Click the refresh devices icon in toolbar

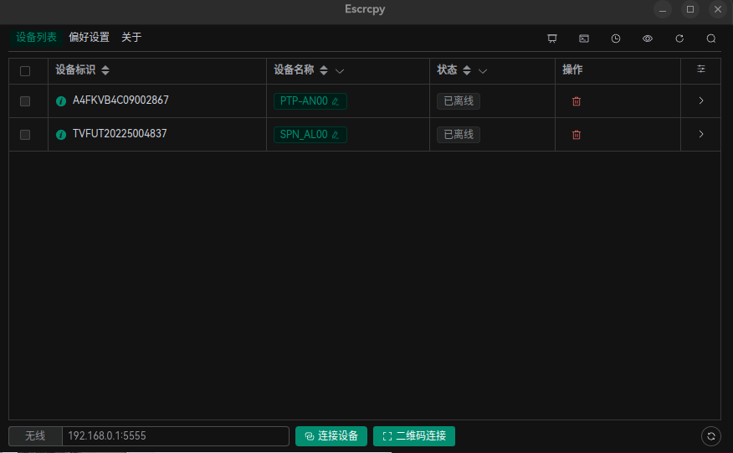tap(679, 39)
